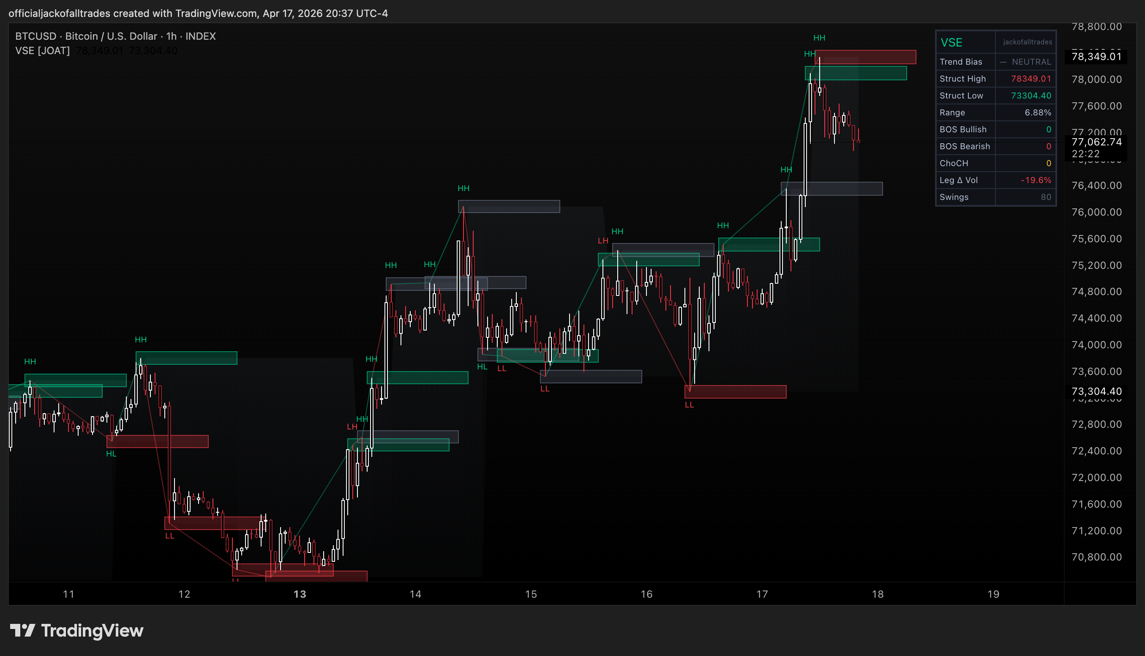Click date 16 on the time axis
The height and width of the screenshot is (656, 1145).
click(x=646, y=594)
